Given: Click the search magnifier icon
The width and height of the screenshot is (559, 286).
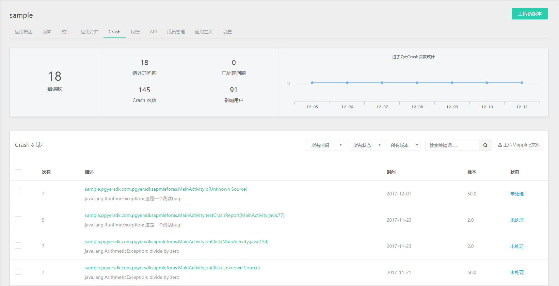Looking at the screenshot, I should [x=485, y=145].
